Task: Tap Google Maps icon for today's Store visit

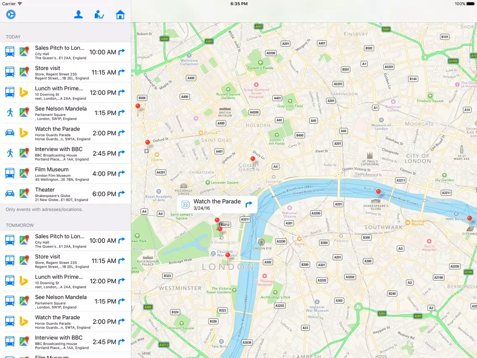Action: 24,72
